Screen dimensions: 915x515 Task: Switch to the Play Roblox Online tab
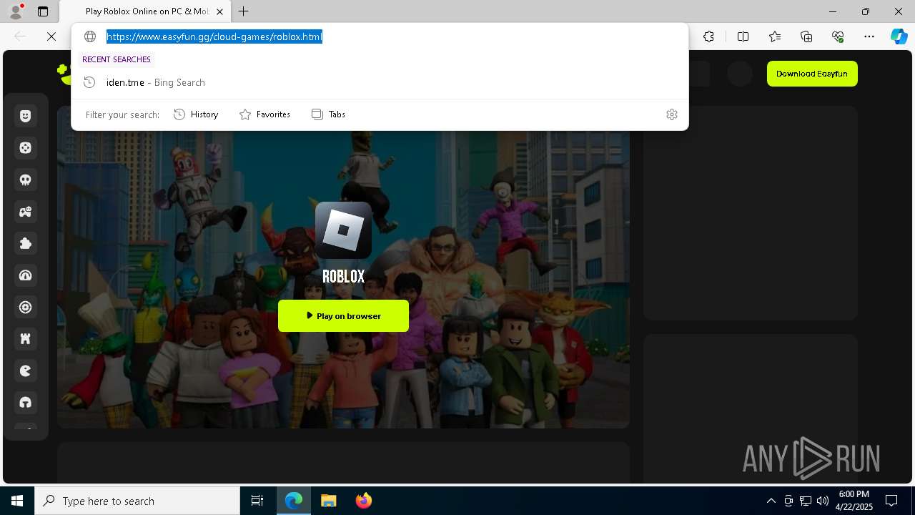click(x=145, y=11)
